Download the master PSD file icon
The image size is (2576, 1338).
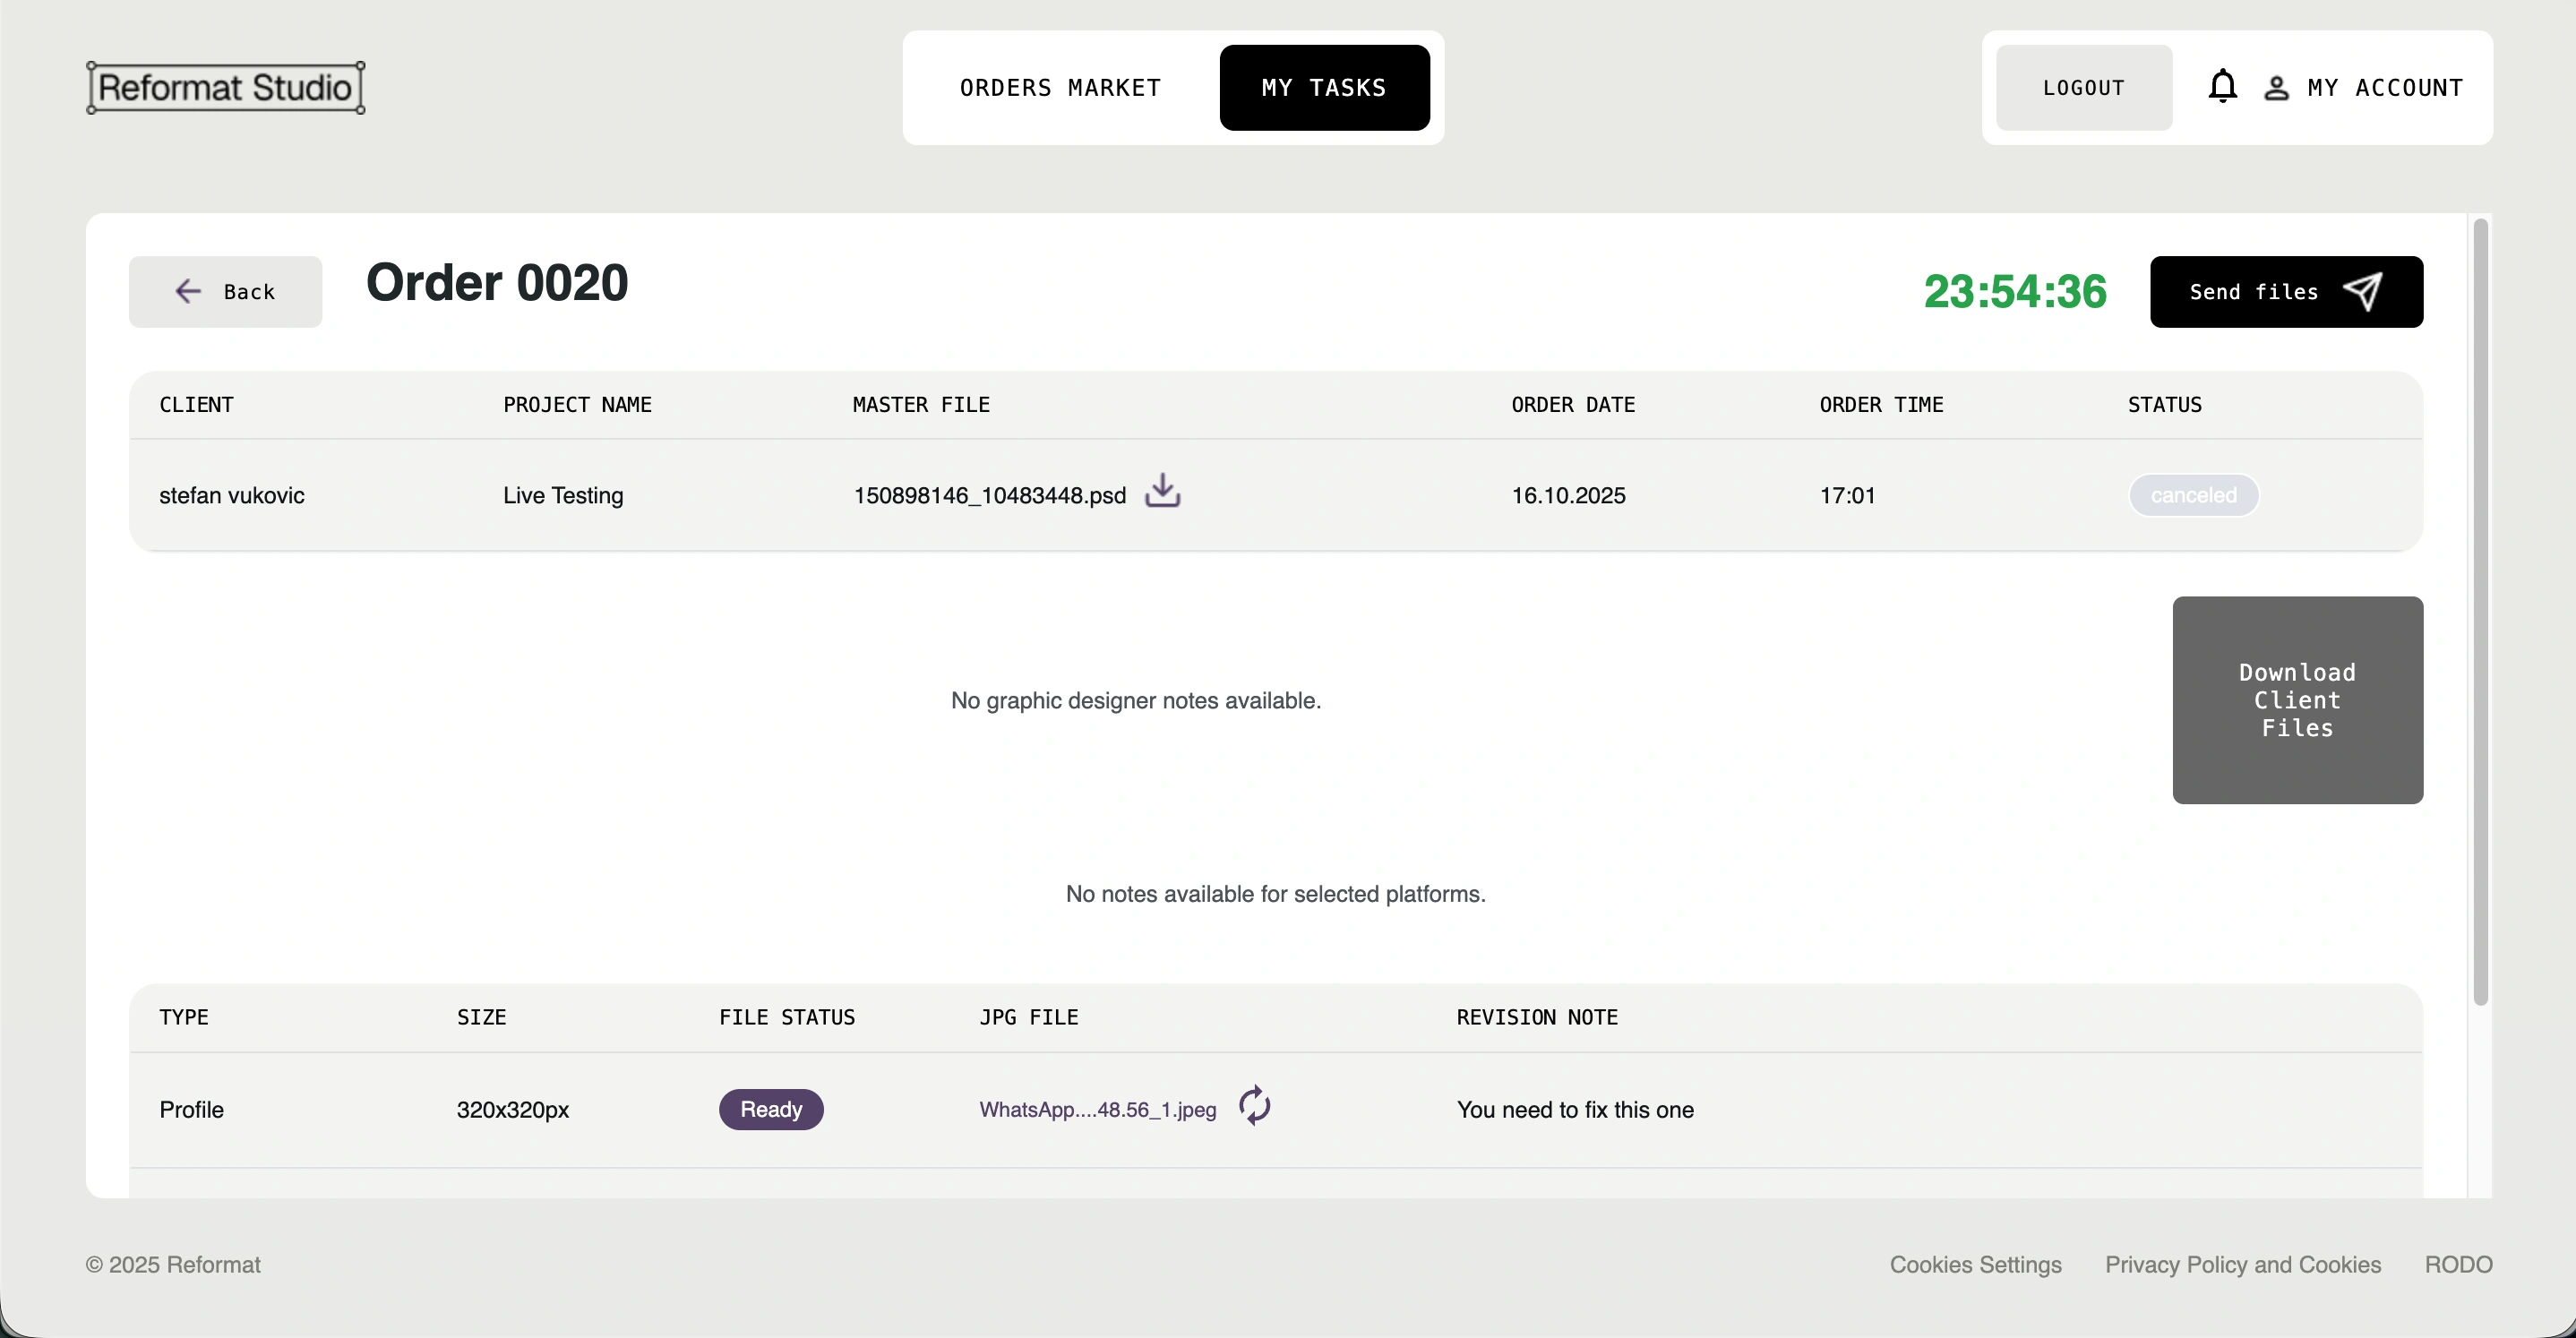coord(1162,491)
